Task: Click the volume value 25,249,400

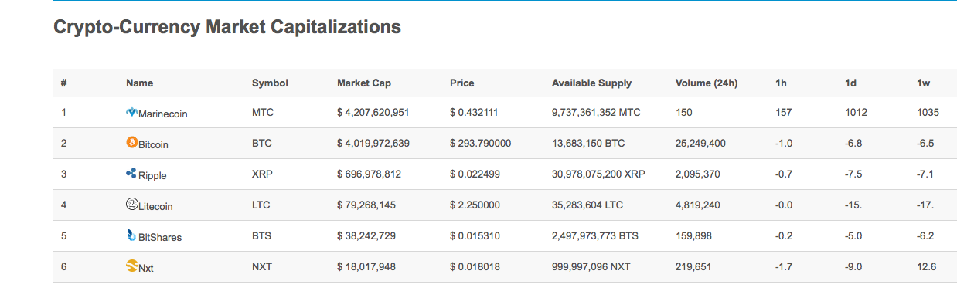Action: (700, 143)
